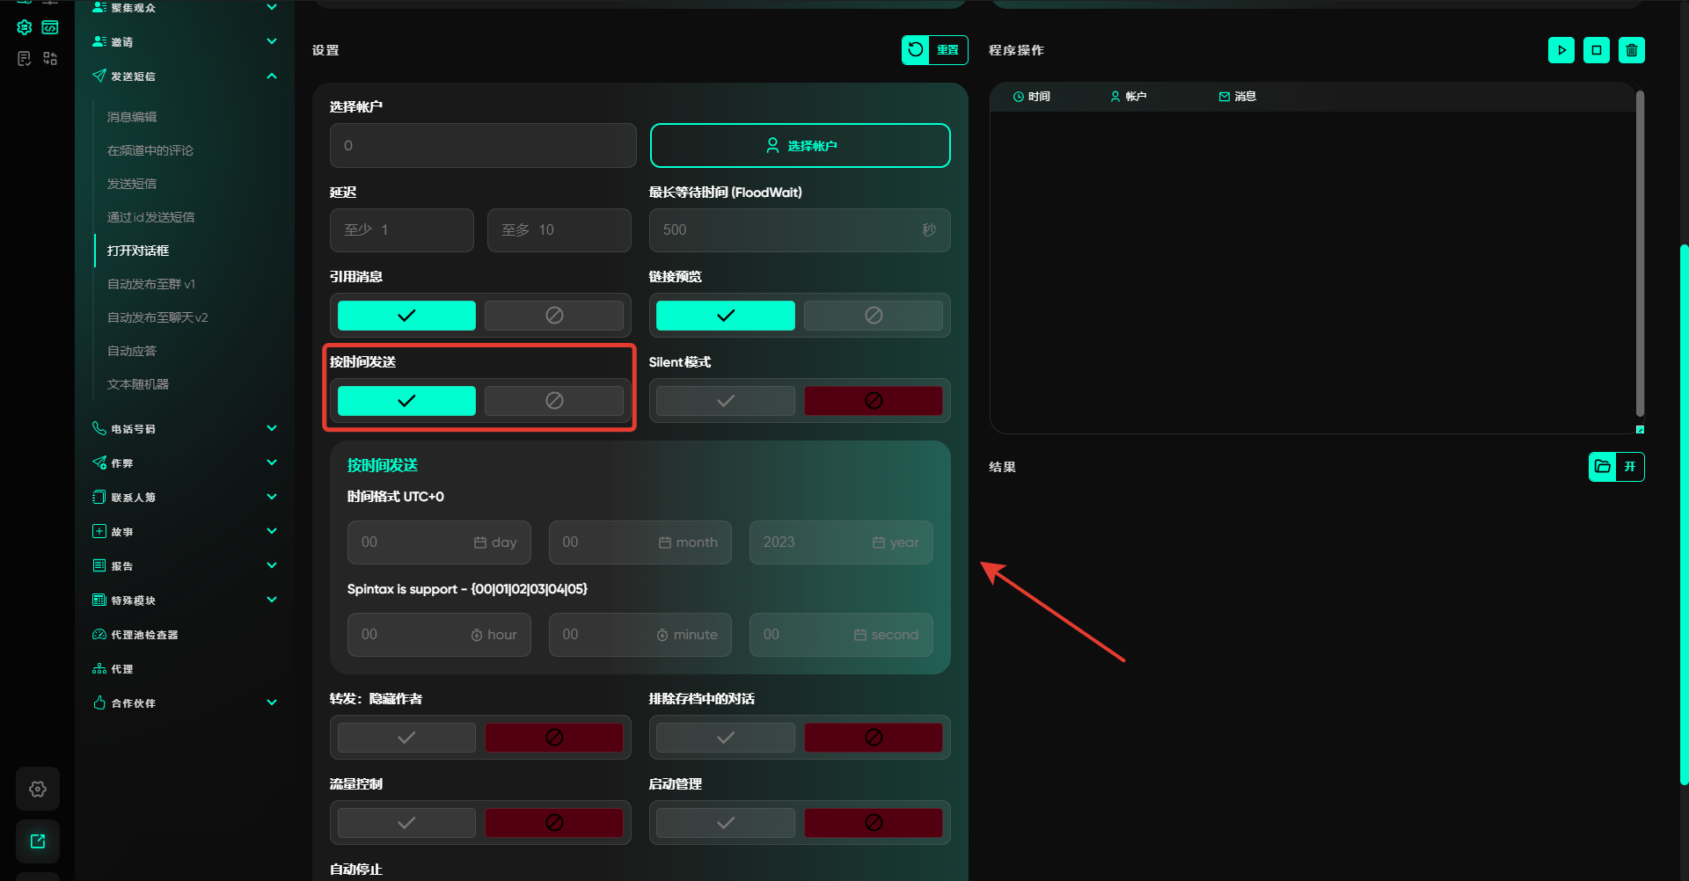
Task: Click the external link icon at bottom left
Action: point(38,841)
